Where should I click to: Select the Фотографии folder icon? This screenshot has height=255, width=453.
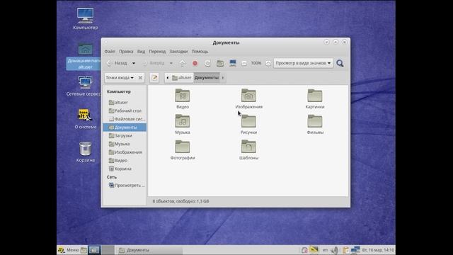183,147
